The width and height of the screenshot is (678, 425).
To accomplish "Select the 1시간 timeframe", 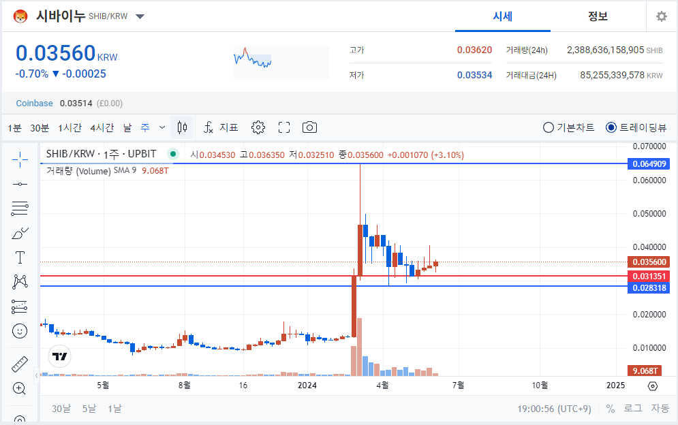I will click(70, 127).
